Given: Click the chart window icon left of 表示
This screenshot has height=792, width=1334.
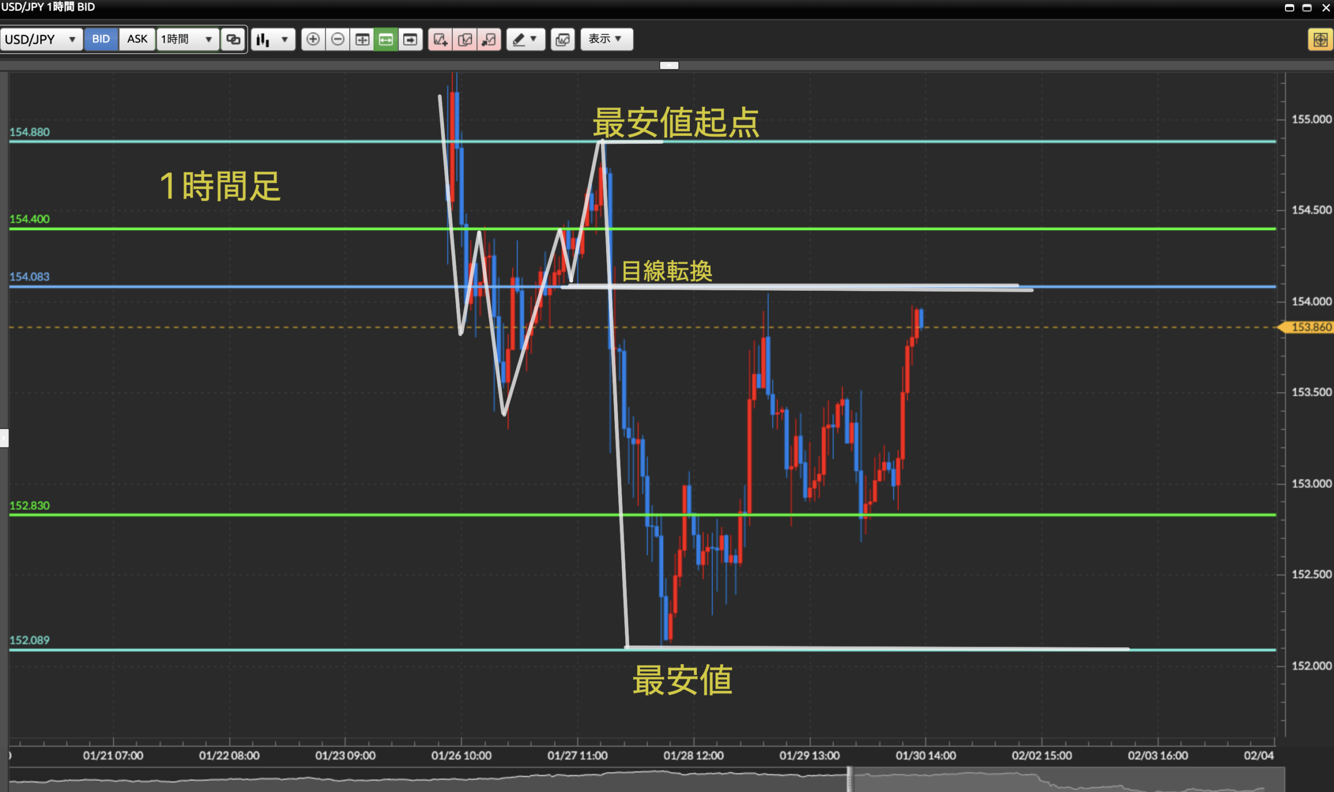Looking at the screenshot, I should [562, 39].
